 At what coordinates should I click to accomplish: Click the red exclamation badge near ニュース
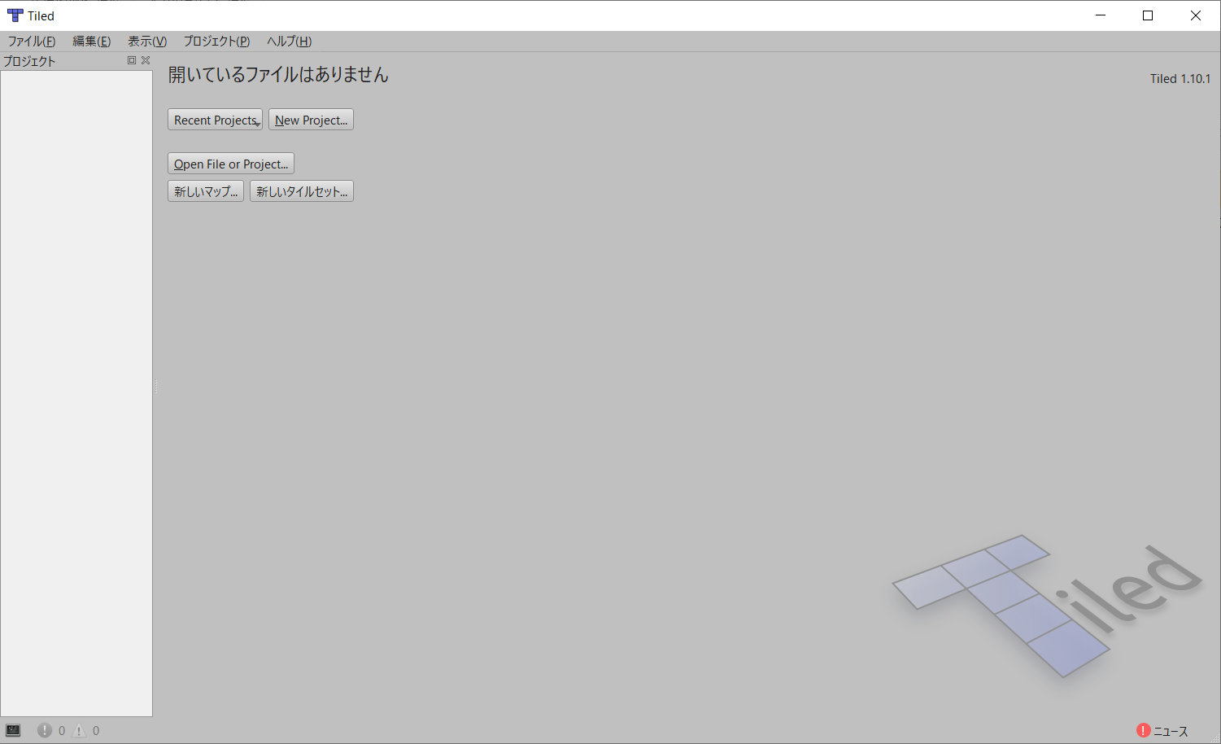(x=1145, y=732)
